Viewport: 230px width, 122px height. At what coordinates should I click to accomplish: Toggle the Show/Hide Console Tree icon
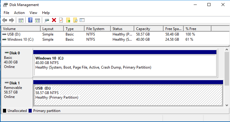click(x=21, y=20)
